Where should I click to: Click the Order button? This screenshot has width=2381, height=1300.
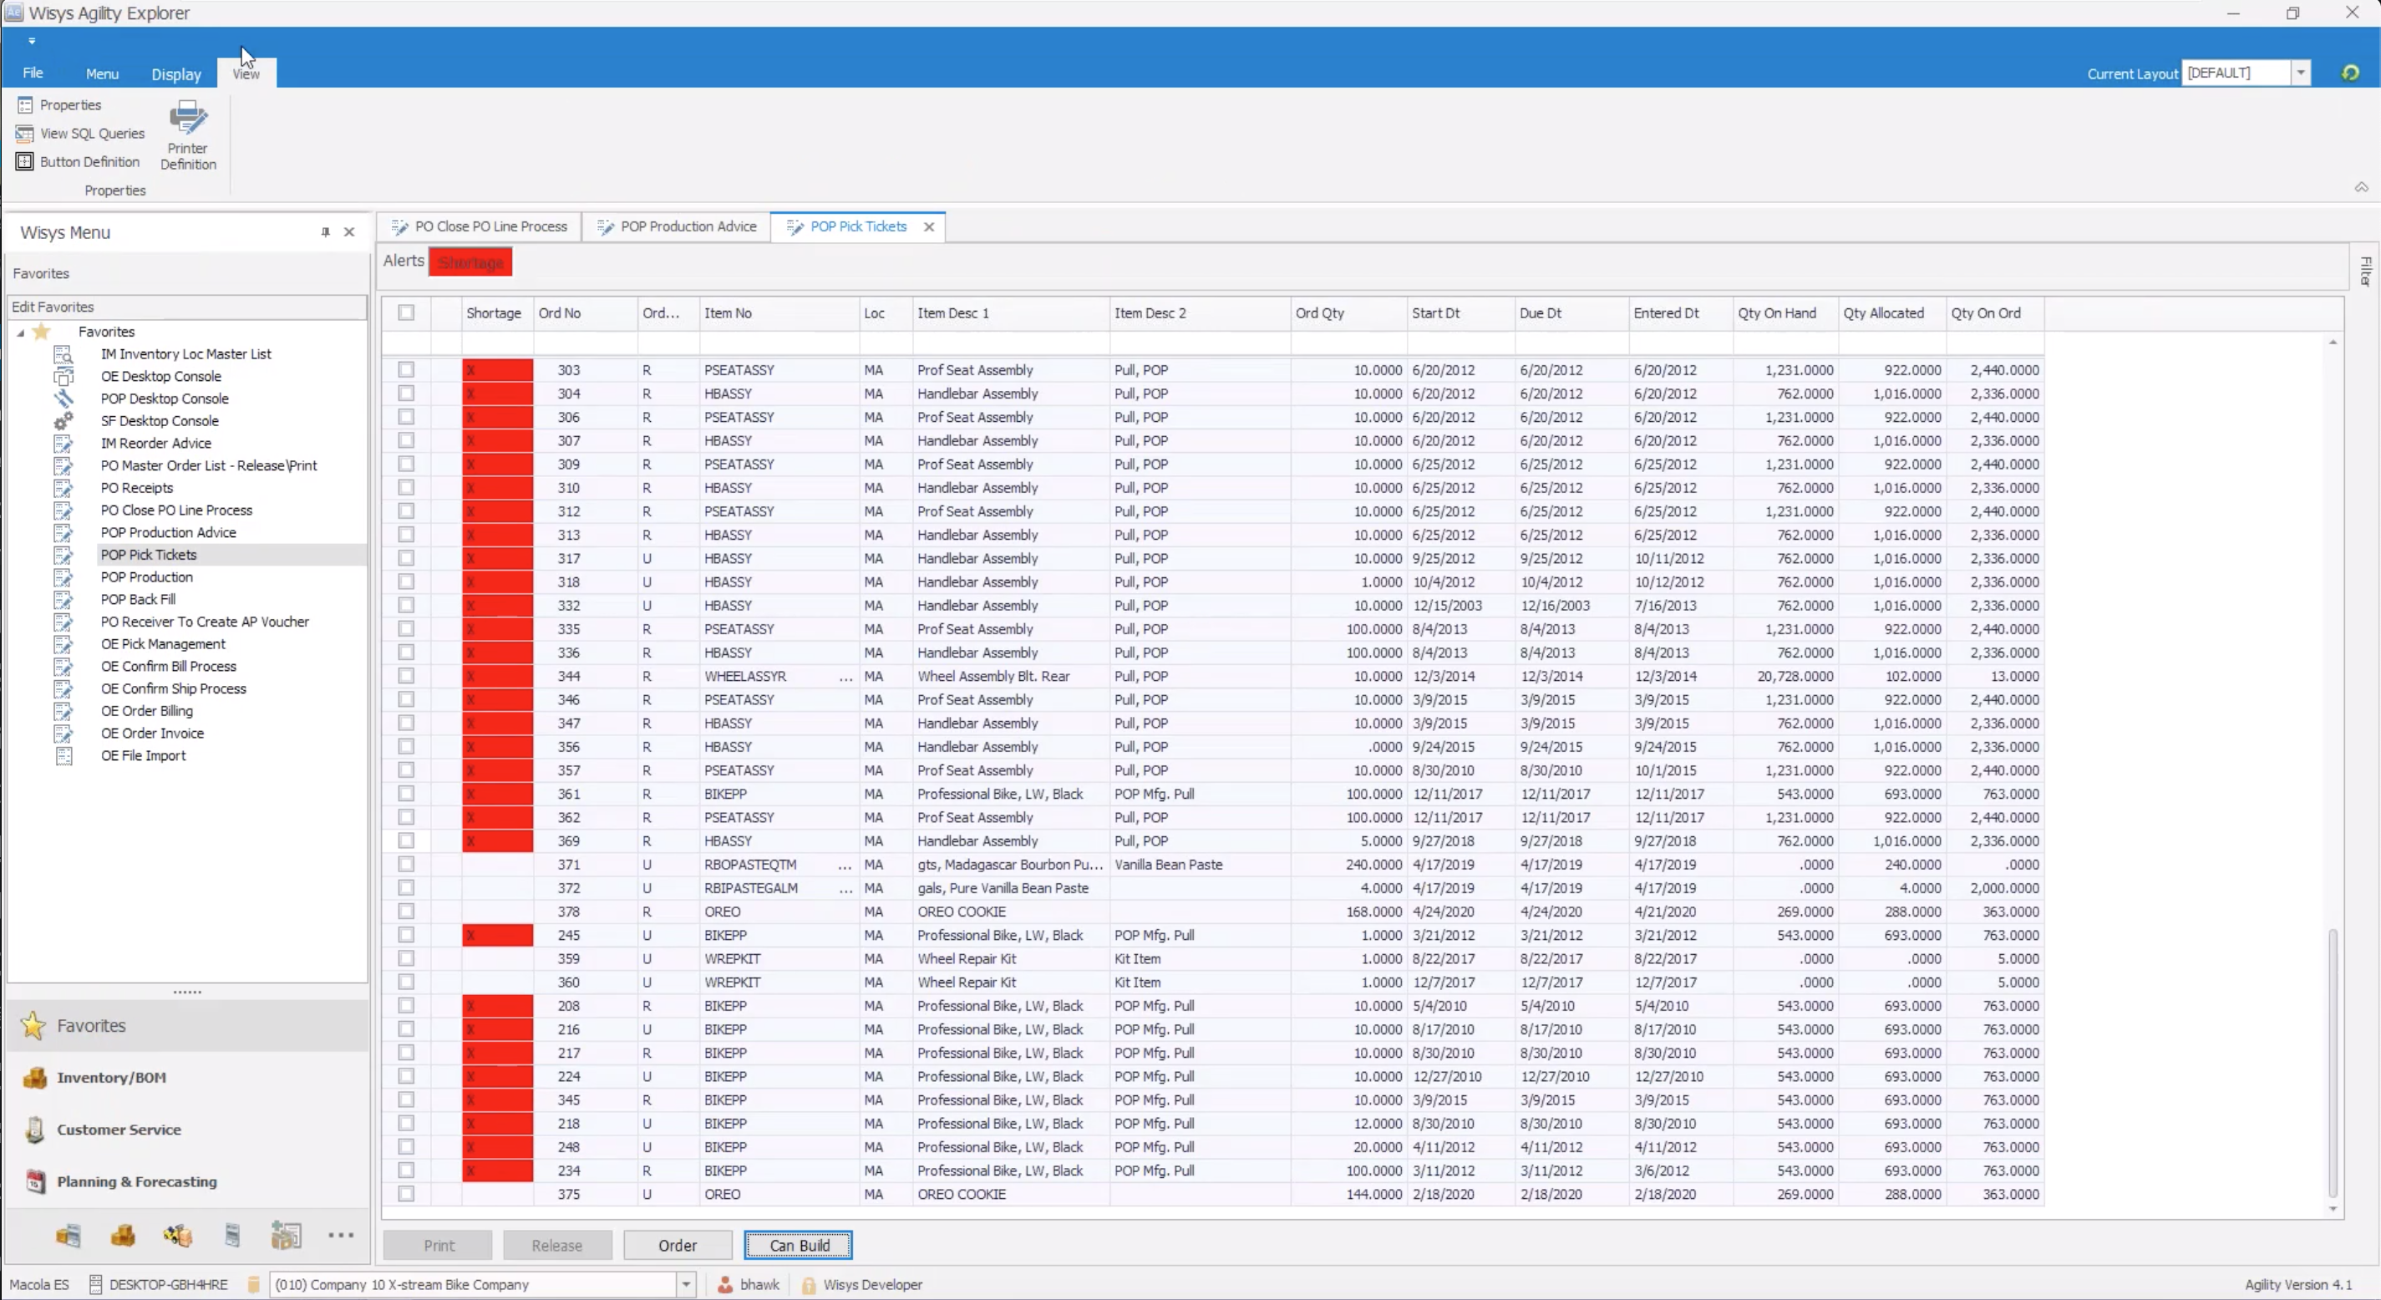tap(677, 1246)
